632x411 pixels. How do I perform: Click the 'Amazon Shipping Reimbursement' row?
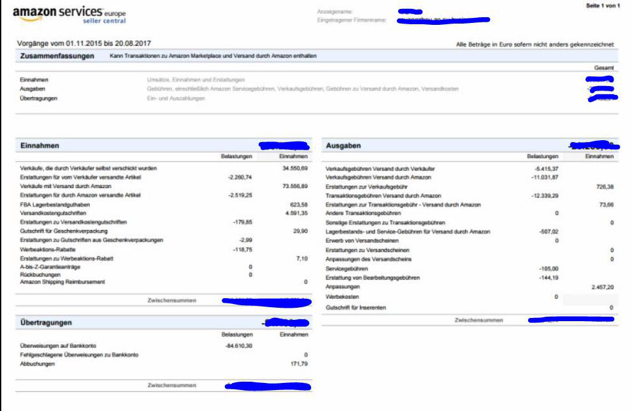coord(62,282)
